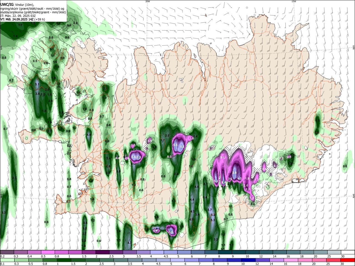Click the '0.1' tick label of the legend
Screen dimensions: 355x266
[2, 264]
